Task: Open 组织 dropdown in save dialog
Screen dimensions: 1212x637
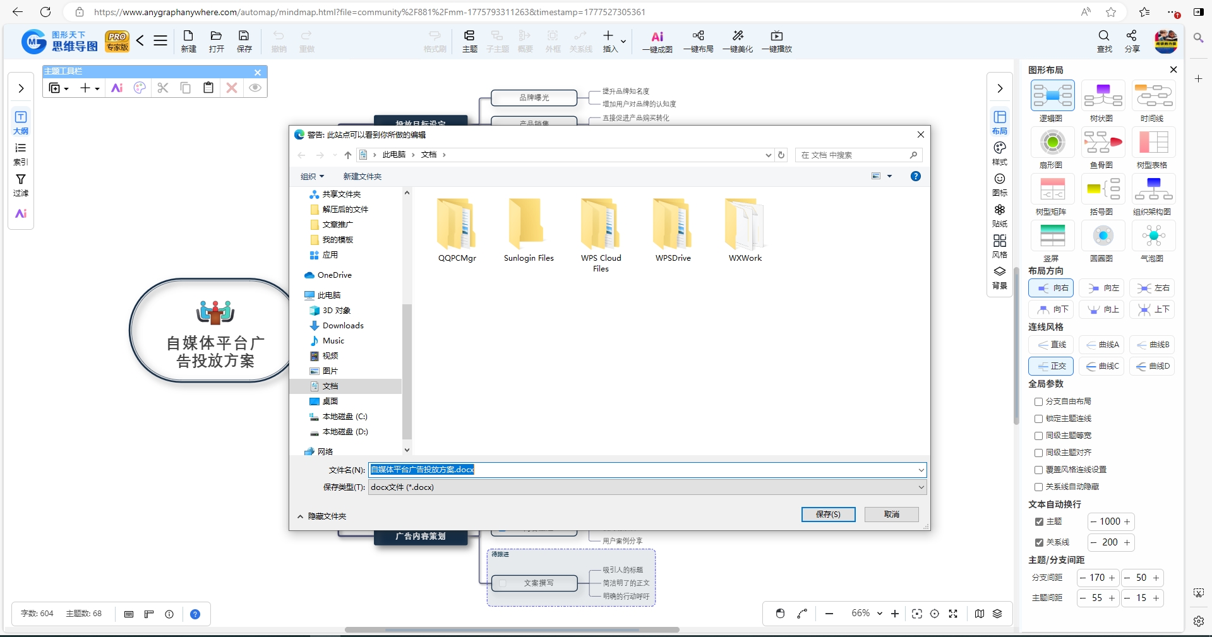Action: (312, 176)
